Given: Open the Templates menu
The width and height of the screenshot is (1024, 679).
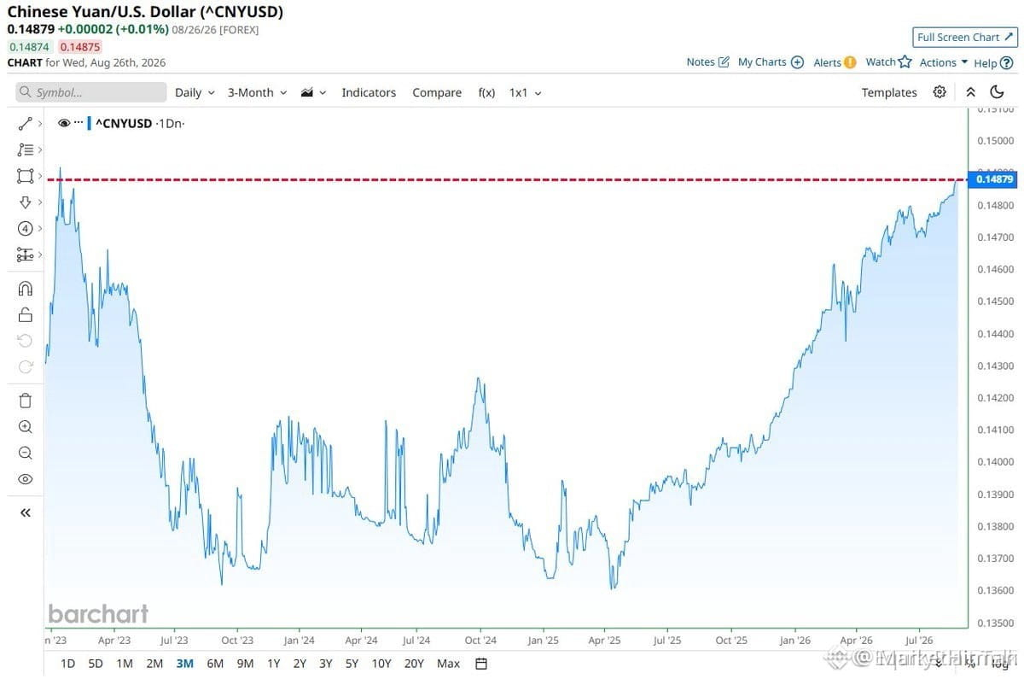Looking at the screenshot, I should 889,92.
